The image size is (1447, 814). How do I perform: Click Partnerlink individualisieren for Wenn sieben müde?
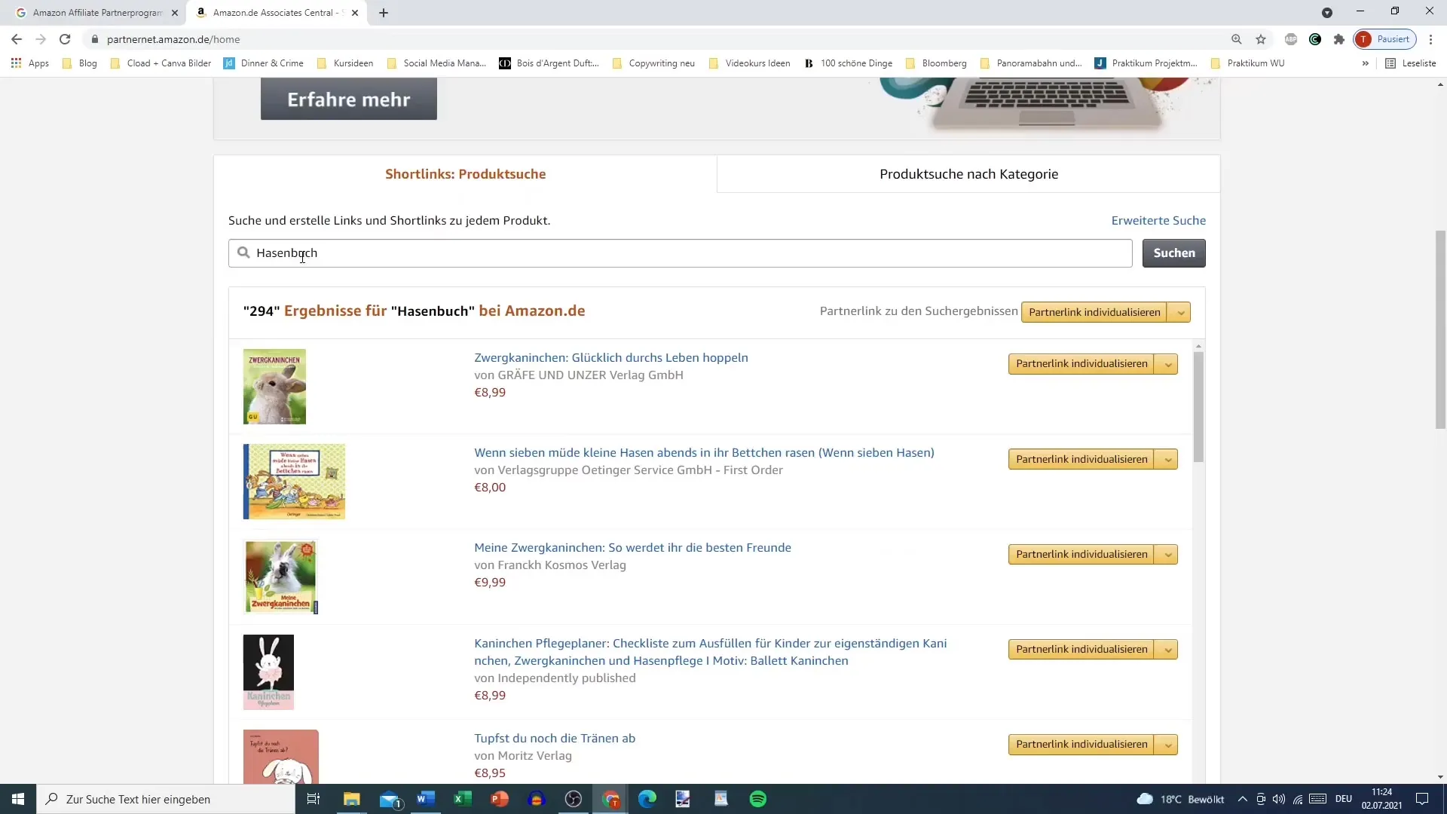coord(1081,459)
